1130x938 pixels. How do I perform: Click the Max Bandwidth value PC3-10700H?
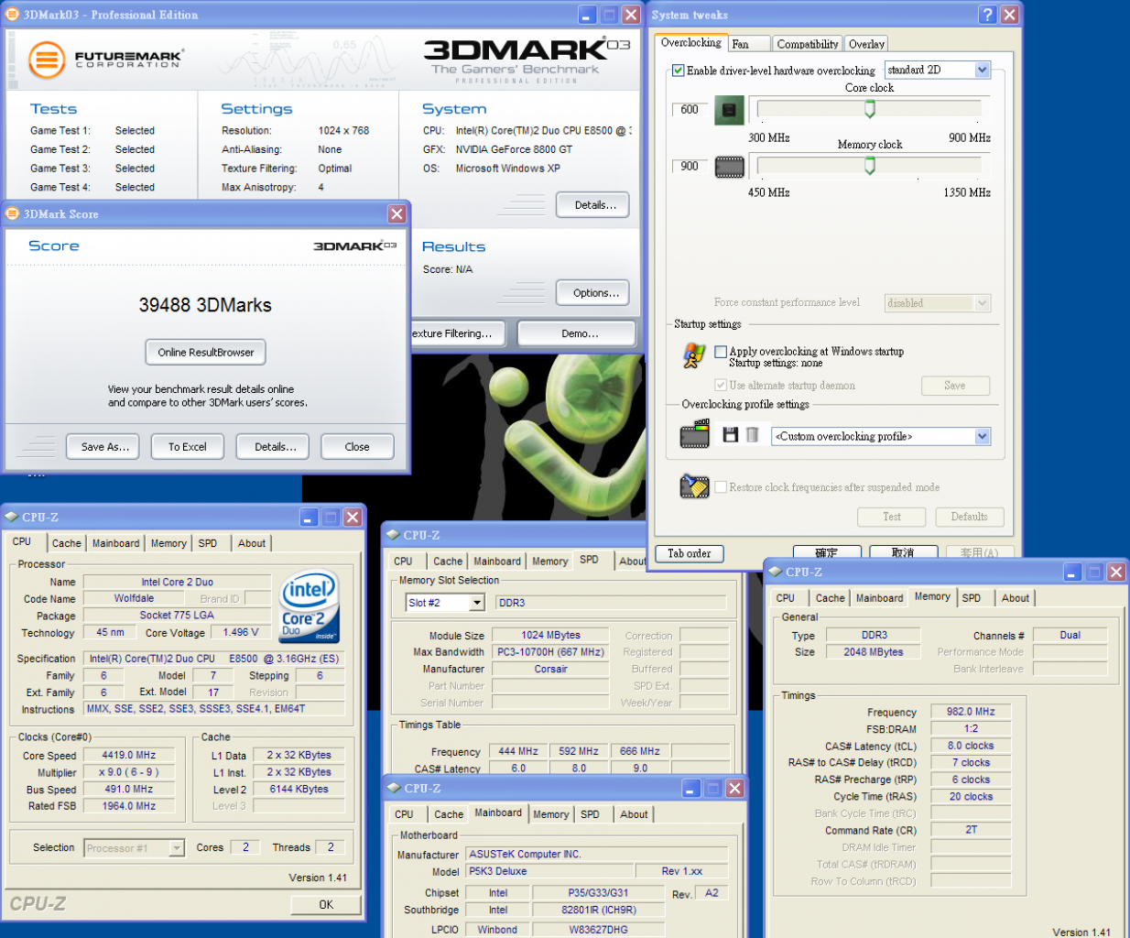point(550,652)
